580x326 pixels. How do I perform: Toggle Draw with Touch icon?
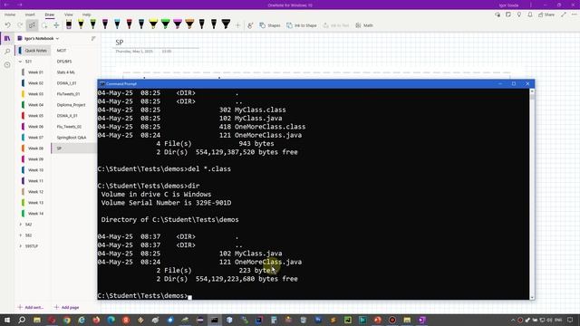(250, 25)
